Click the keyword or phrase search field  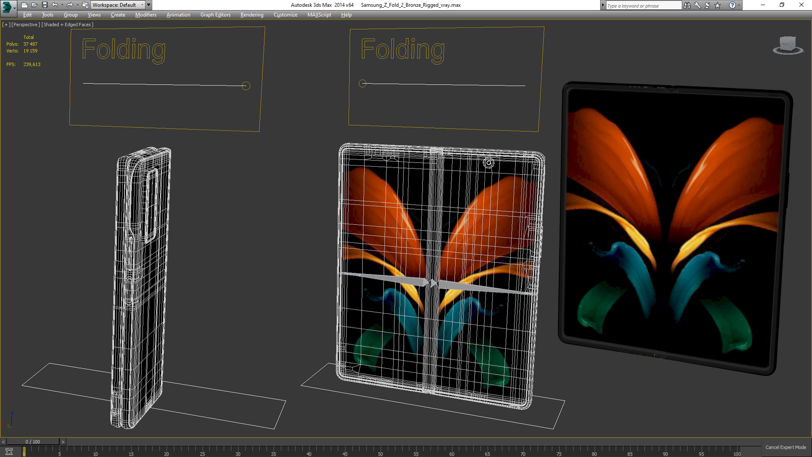click(643, 6)
